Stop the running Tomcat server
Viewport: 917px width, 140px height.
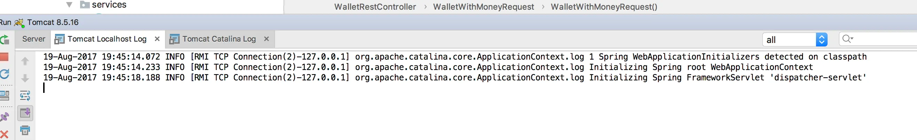pyautogui.click(x=4, y=57)
